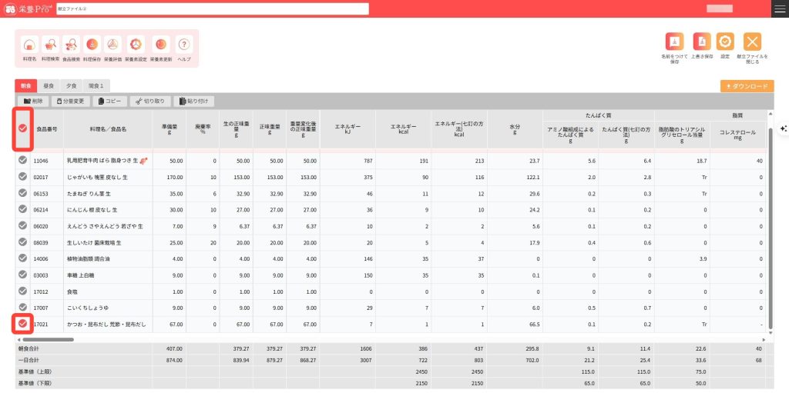Image resolution: width=789 pixels, height=393 pixels.
Task: Toggle the select-all checkbox in table header
Action: pos(23,128)
